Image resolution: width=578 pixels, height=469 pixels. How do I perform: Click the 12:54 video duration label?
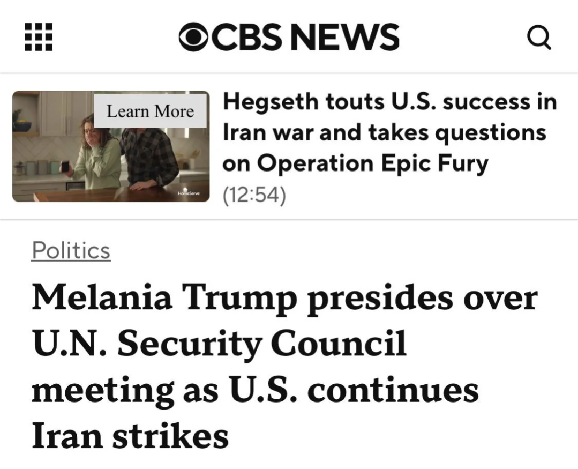(x=254, y=196)
